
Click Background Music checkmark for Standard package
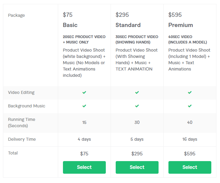(137, 106)
